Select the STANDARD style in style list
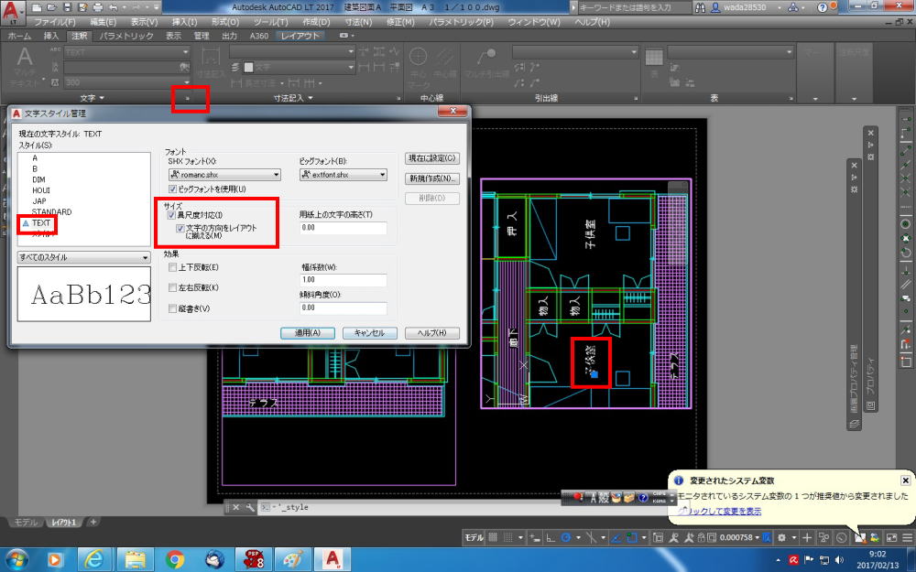This screenshot has width=916, height=572. point(52,212)
